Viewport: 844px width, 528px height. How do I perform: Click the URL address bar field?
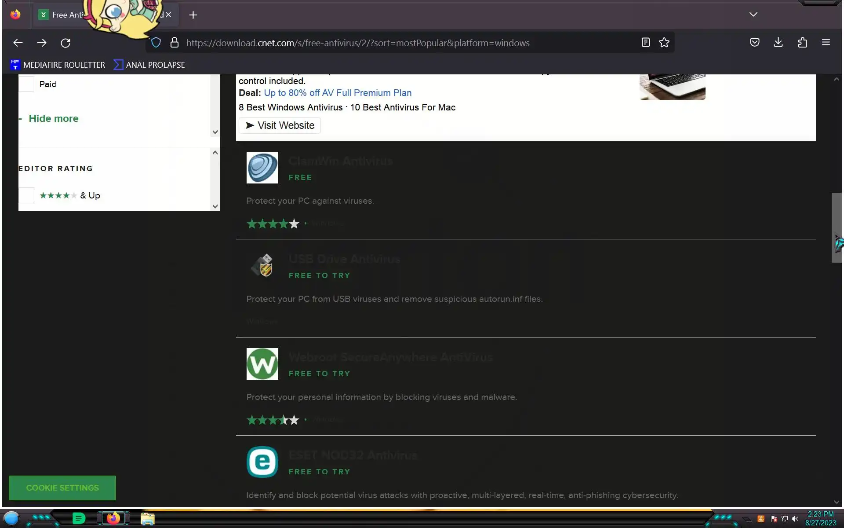[x=396, y=43]
